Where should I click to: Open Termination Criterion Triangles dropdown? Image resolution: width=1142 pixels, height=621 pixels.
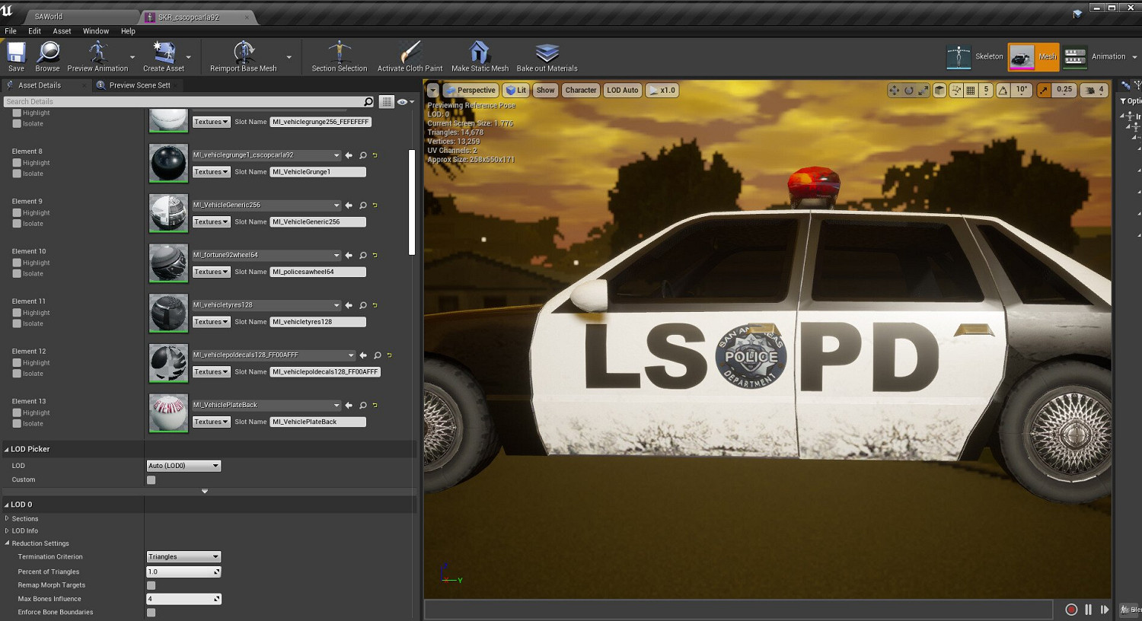183,557
